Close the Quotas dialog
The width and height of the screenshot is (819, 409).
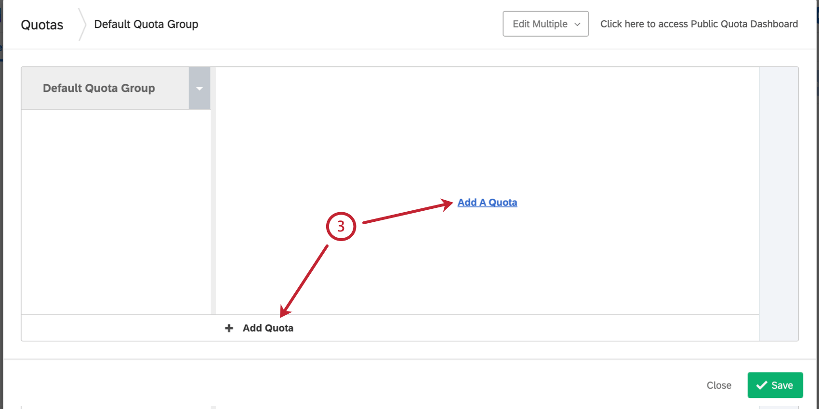coord(719,385)
